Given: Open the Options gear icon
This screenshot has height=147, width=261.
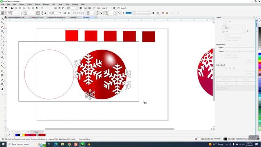Looking at the screenshot, I should click(114, 8).
